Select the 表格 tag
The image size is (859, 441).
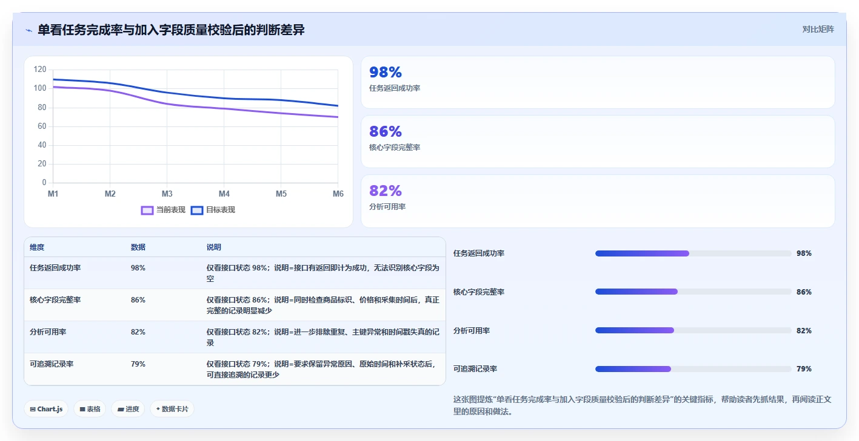pos(90,409)
